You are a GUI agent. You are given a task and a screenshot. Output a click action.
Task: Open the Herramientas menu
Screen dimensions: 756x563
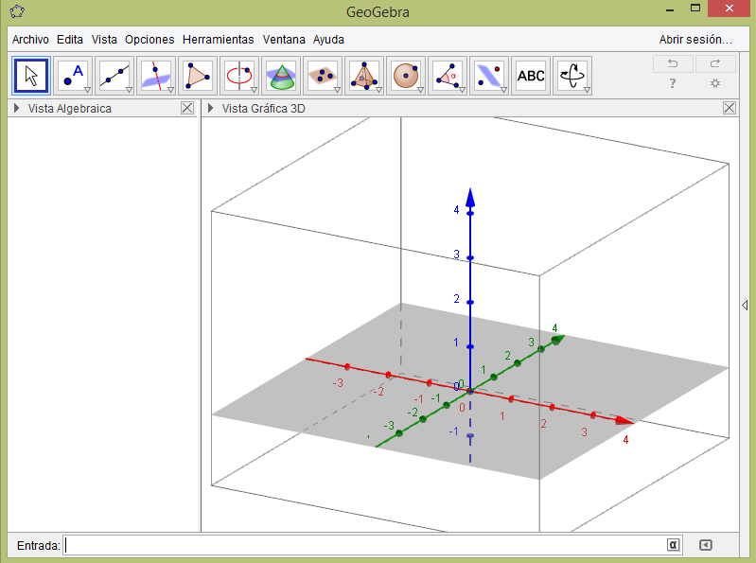(x=218, y=40)
